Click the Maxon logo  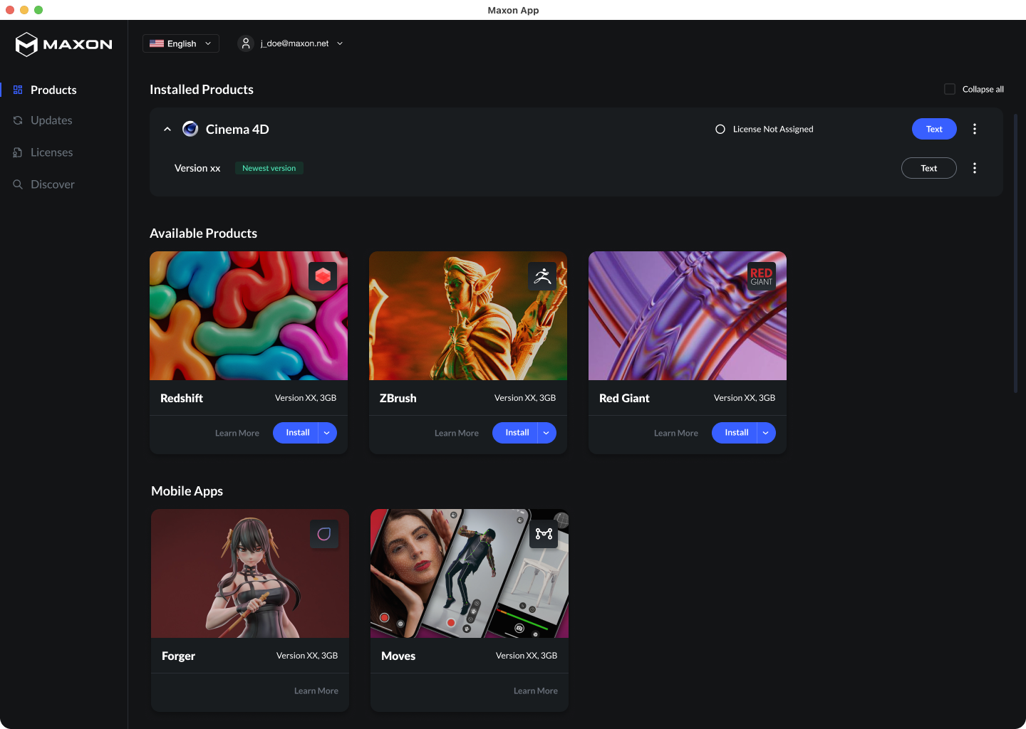tap(64, 44)
